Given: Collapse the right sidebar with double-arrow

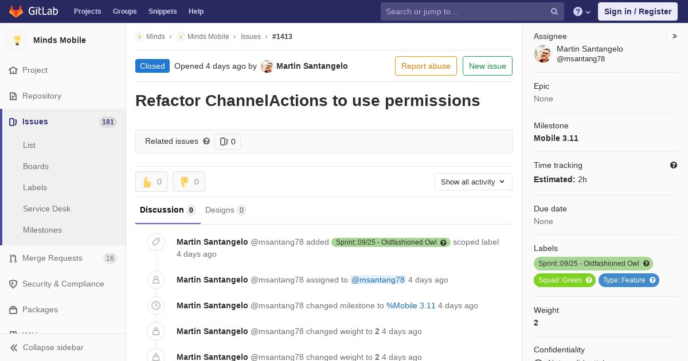Looking at the screenshot, I should tap(675, 36).
